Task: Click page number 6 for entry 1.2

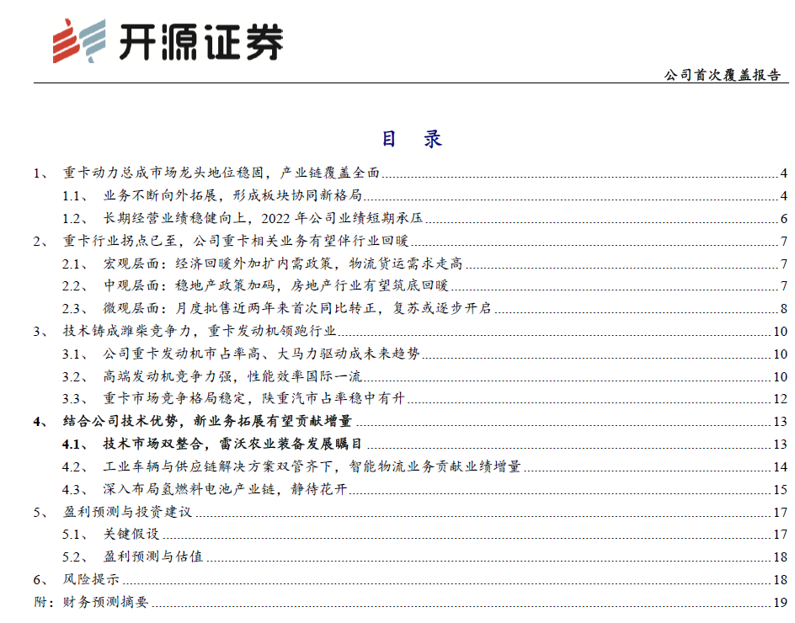Action: pos(784,219)
